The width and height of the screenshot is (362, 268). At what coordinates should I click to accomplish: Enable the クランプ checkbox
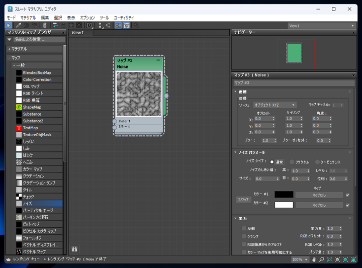click(x=244, y=236)
